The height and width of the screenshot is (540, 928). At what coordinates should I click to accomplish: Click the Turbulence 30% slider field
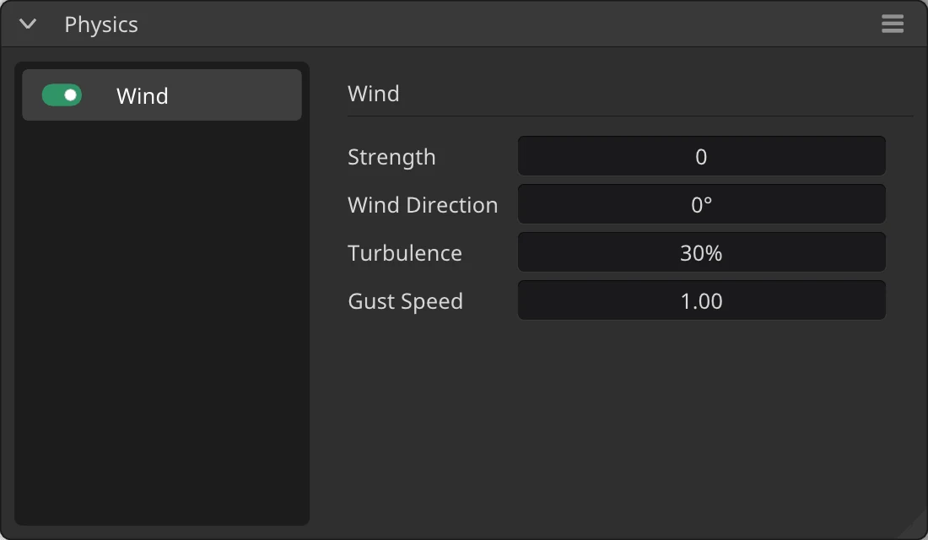coord(701,253)
